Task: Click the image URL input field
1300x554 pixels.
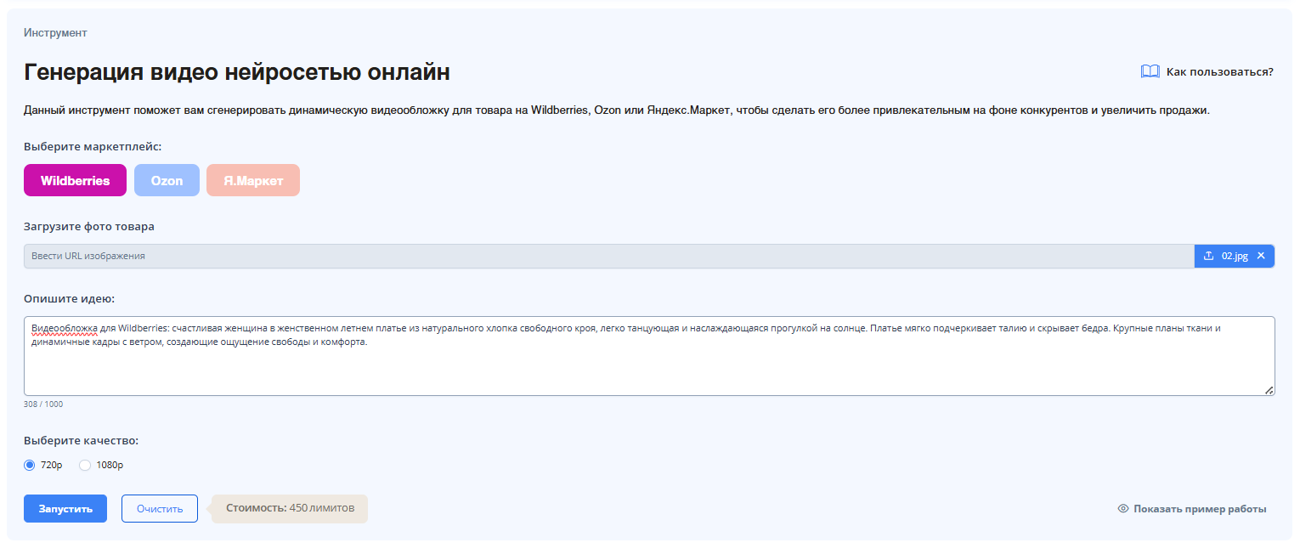Action: 595,256
